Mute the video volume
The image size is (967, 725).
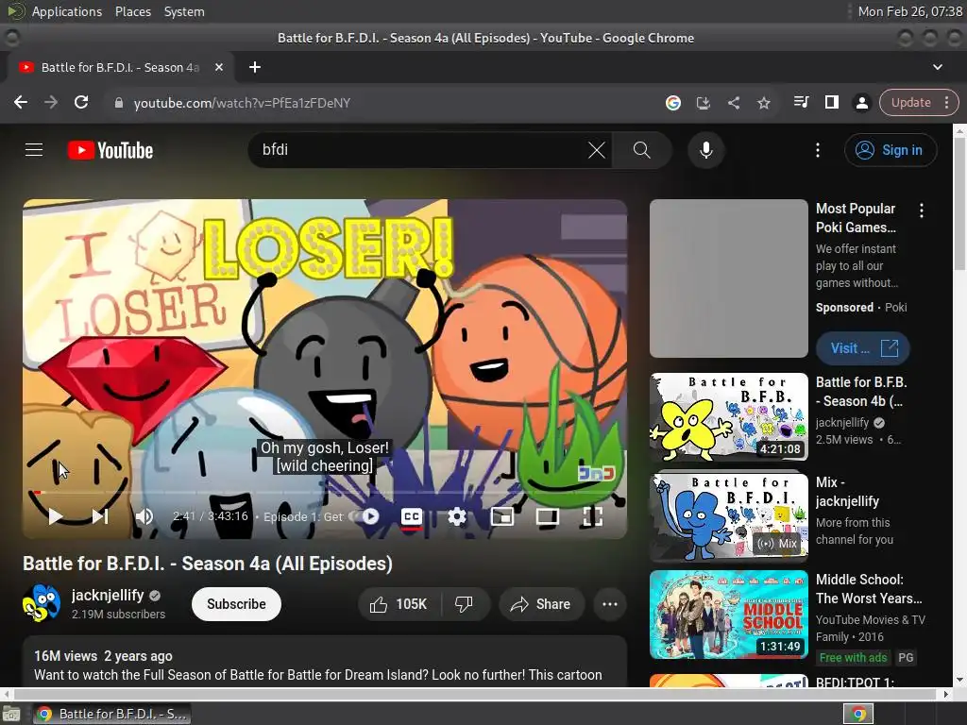[144, 516]
